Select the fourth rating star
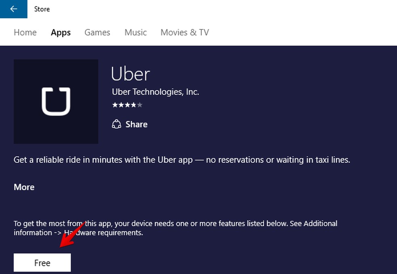This screenshot has height=274, width=397. point(134,105)
